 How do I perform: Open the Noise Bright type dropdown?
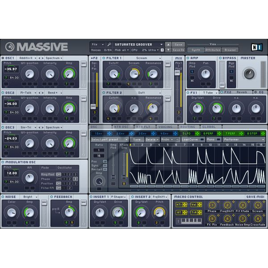(x=29, y=197)
